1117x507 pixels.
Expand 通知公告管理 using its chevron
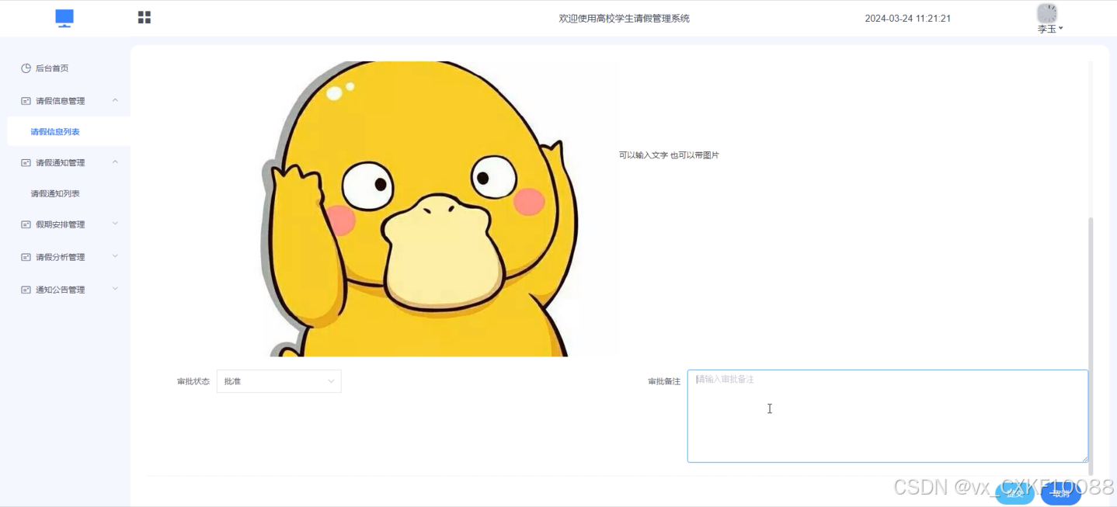(x=115, y=289)
